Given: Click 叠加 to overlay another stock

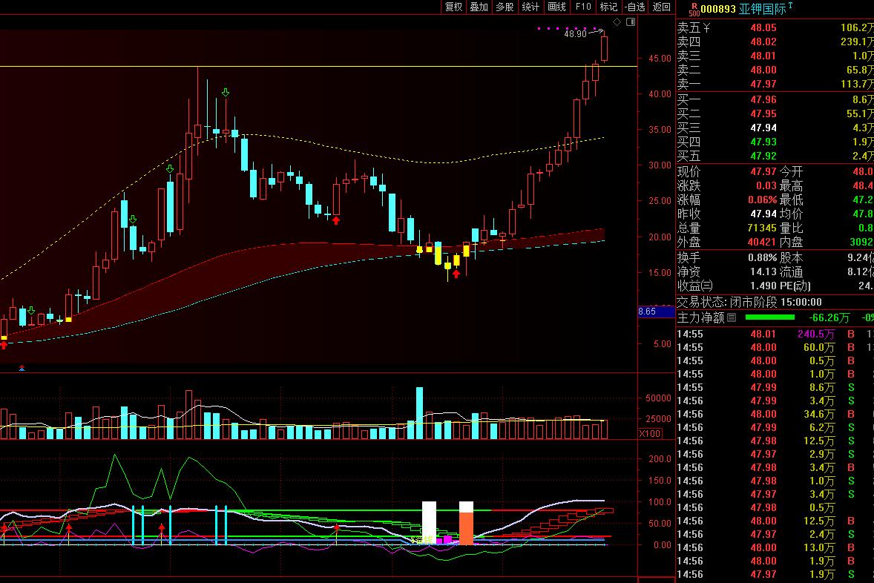Looking at the screenshot, I should click(x=479, y=7).
